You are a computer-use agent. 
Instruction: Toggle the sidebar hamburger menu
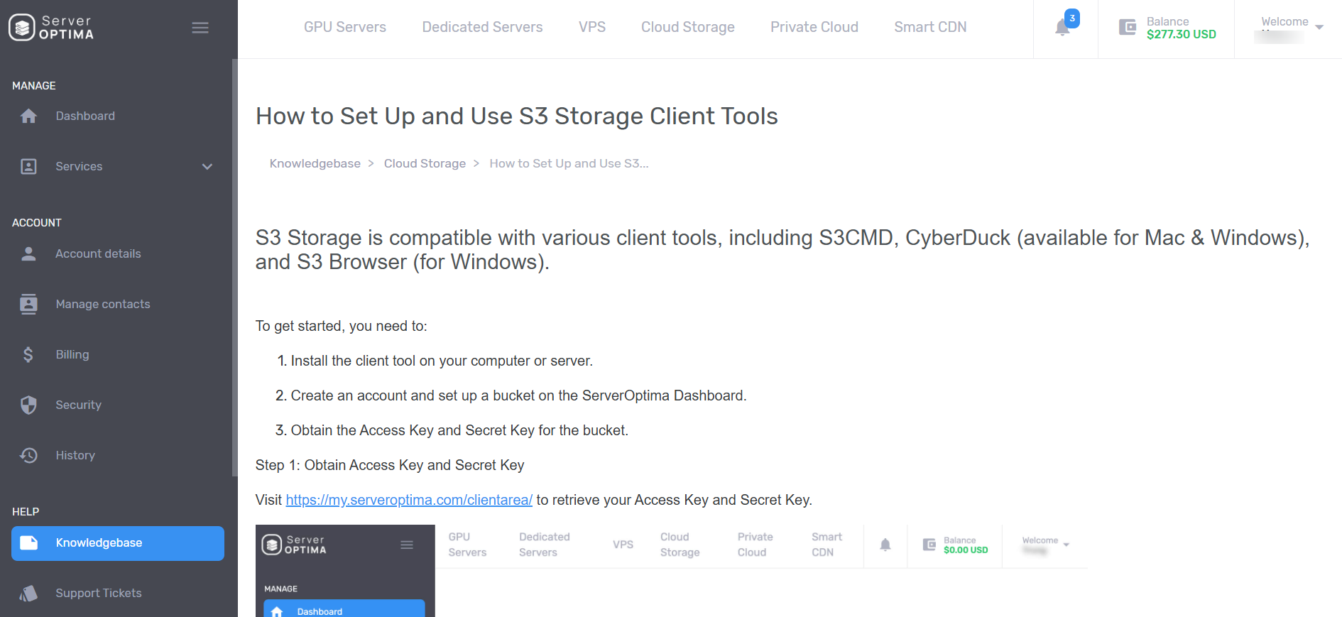point(200,28)
